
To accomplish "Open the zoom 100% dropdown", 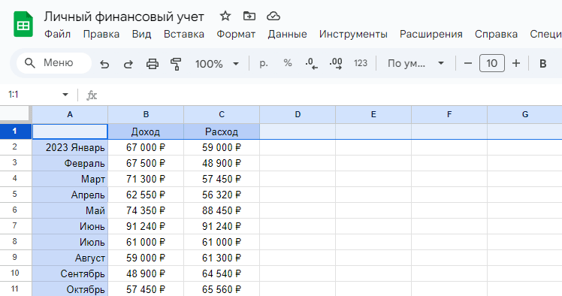I will 217,64.
